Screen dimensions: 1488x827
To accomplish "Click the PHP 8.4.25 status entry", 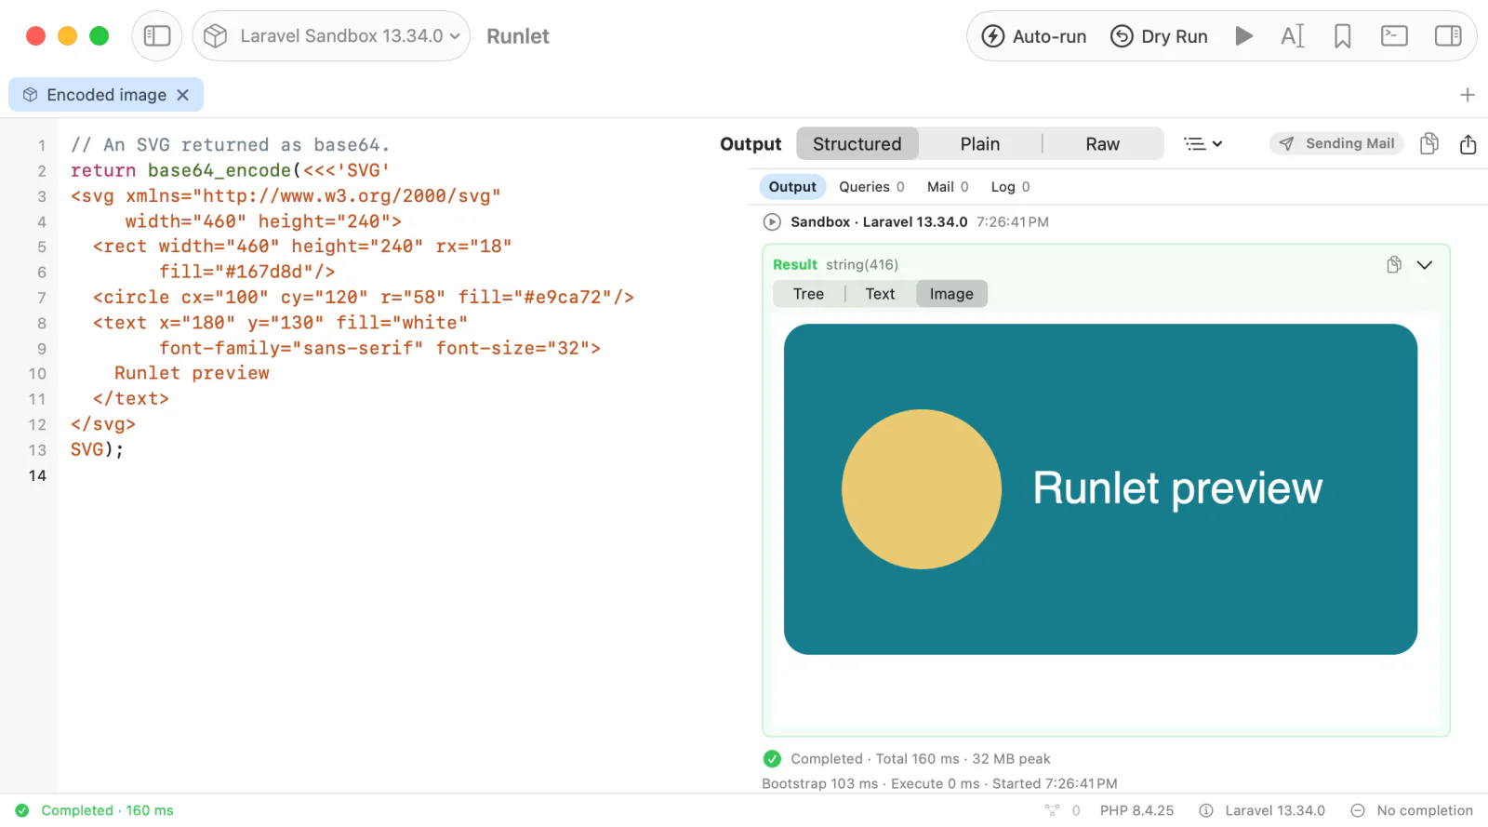I will tap(1136, 810).
